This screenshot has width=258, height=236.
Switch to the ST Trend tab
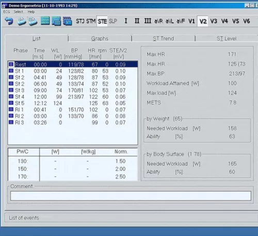click(164, 39)
